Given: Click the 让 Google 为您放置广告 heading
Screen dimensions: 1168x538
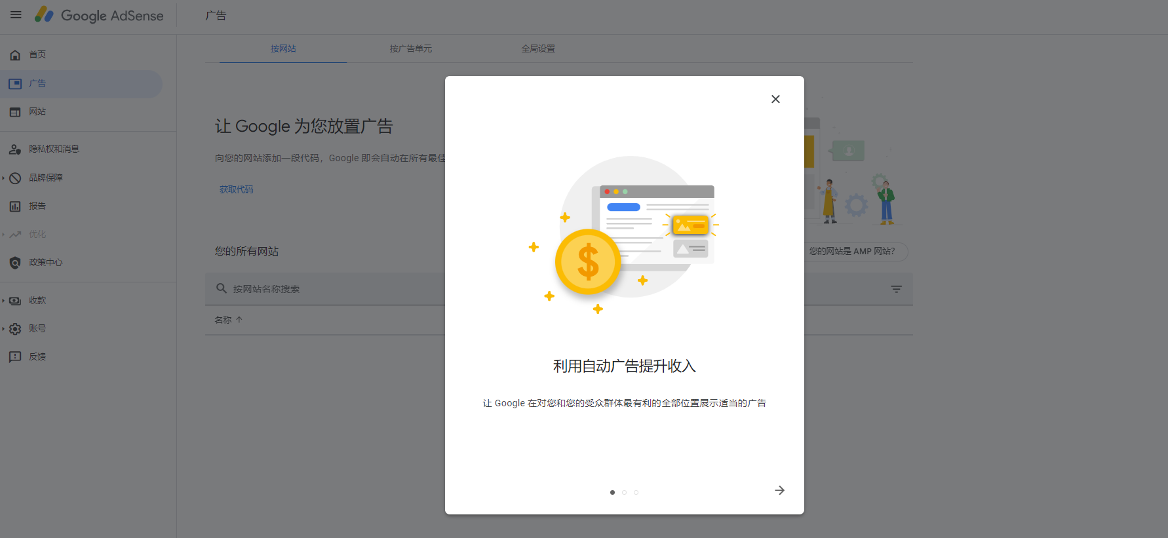Looking at the screenshot, I should tap(304, 126).
